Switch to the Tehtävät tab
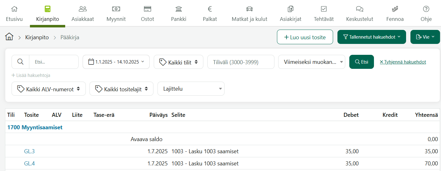441x171 pixels. tap(324, 14)
